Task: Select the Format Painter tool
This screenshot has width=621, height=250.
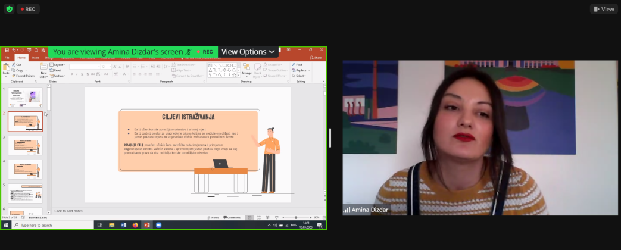Action: [24, 76]
